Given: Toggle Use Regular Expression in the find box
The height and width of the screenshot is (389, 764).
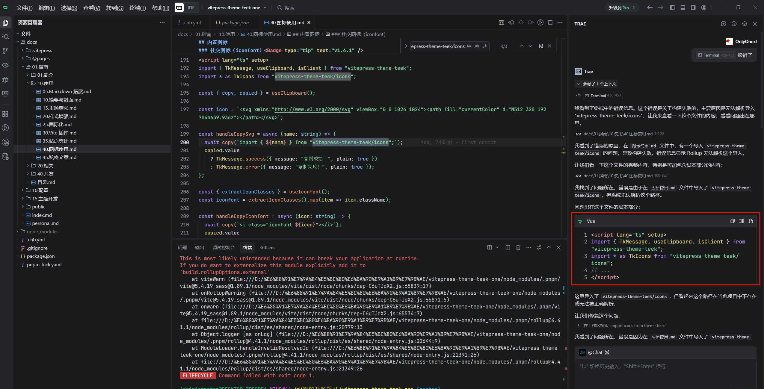Looking at the screenshot, I should coord(485,46).
